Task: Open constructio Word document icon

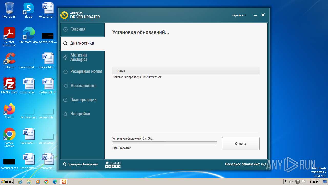Action: pos(28,86)
